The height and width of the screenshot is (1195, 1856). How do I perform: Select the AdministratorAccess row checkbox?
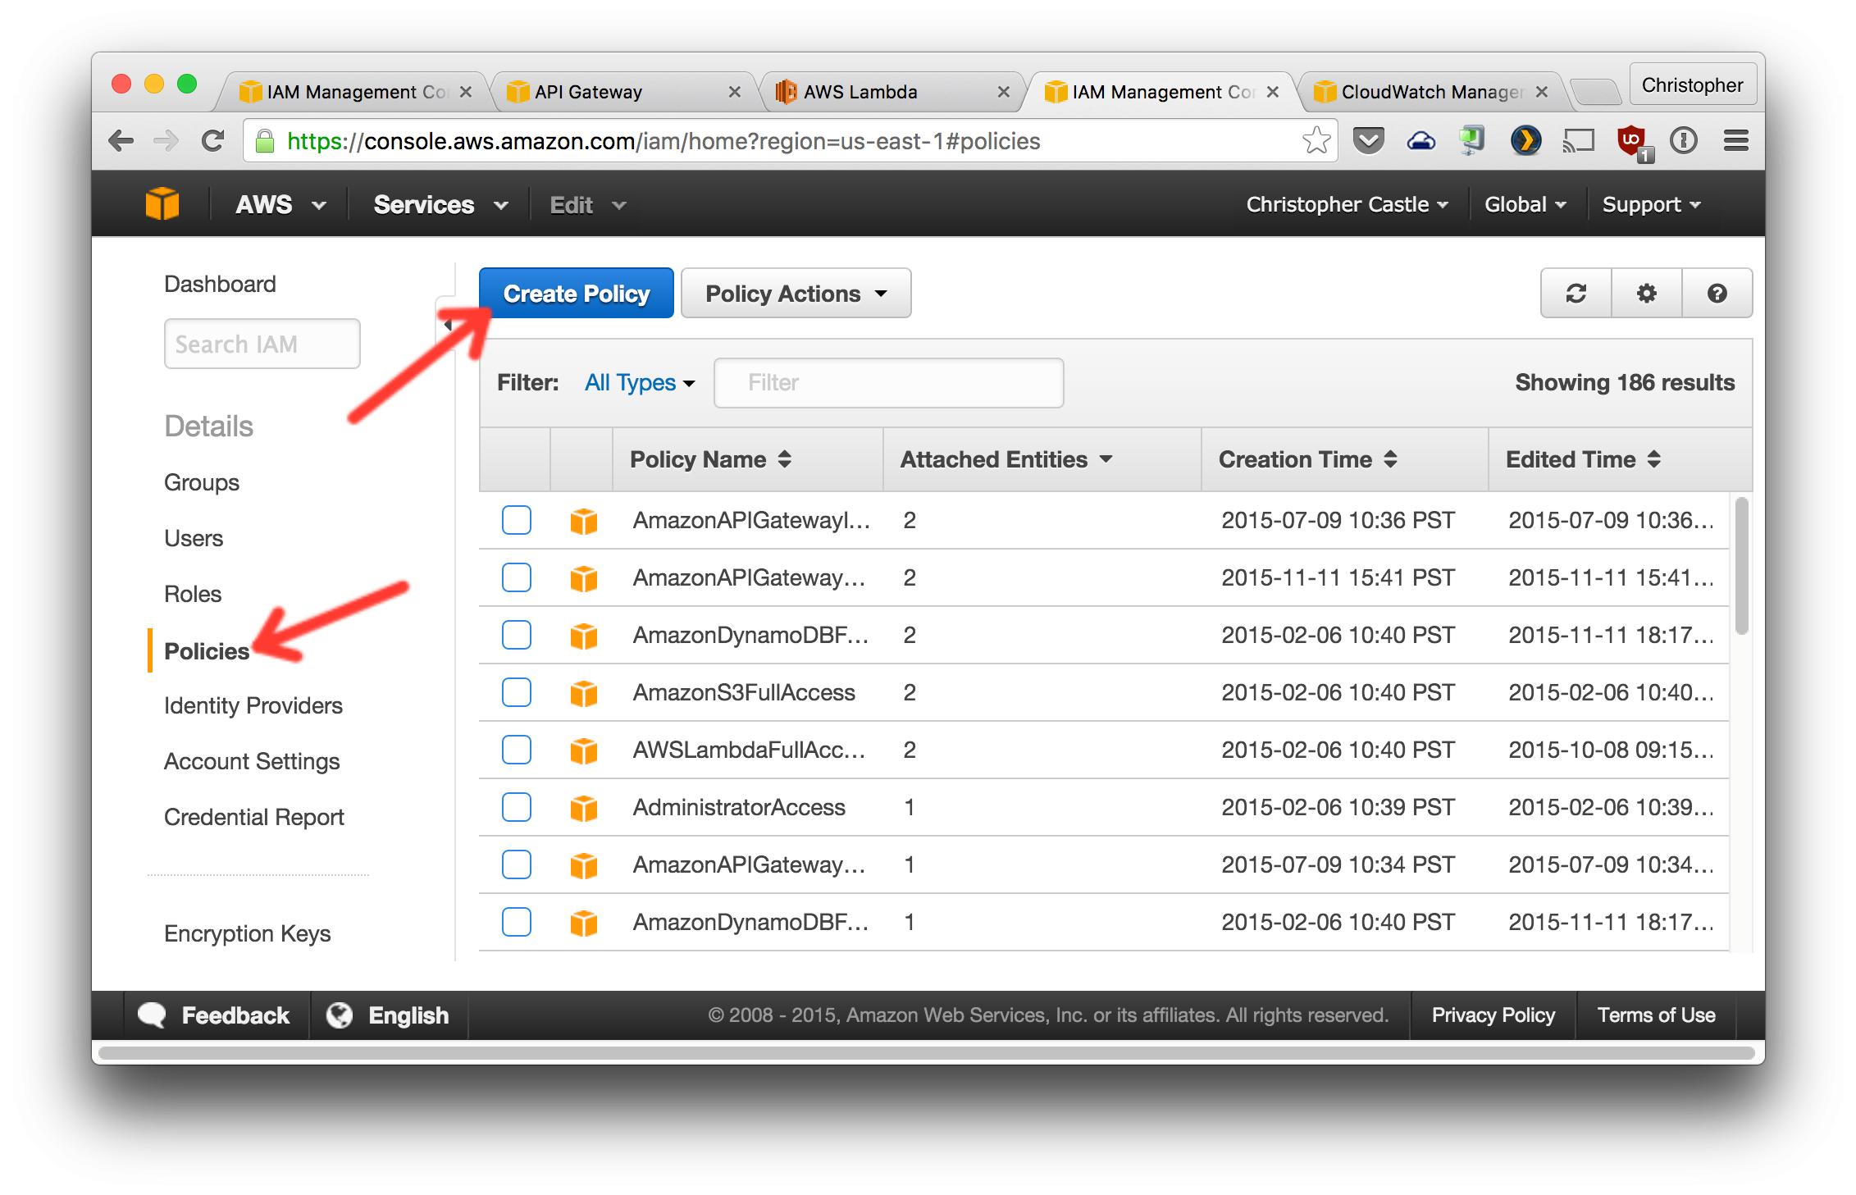click(x=517, y=807)
